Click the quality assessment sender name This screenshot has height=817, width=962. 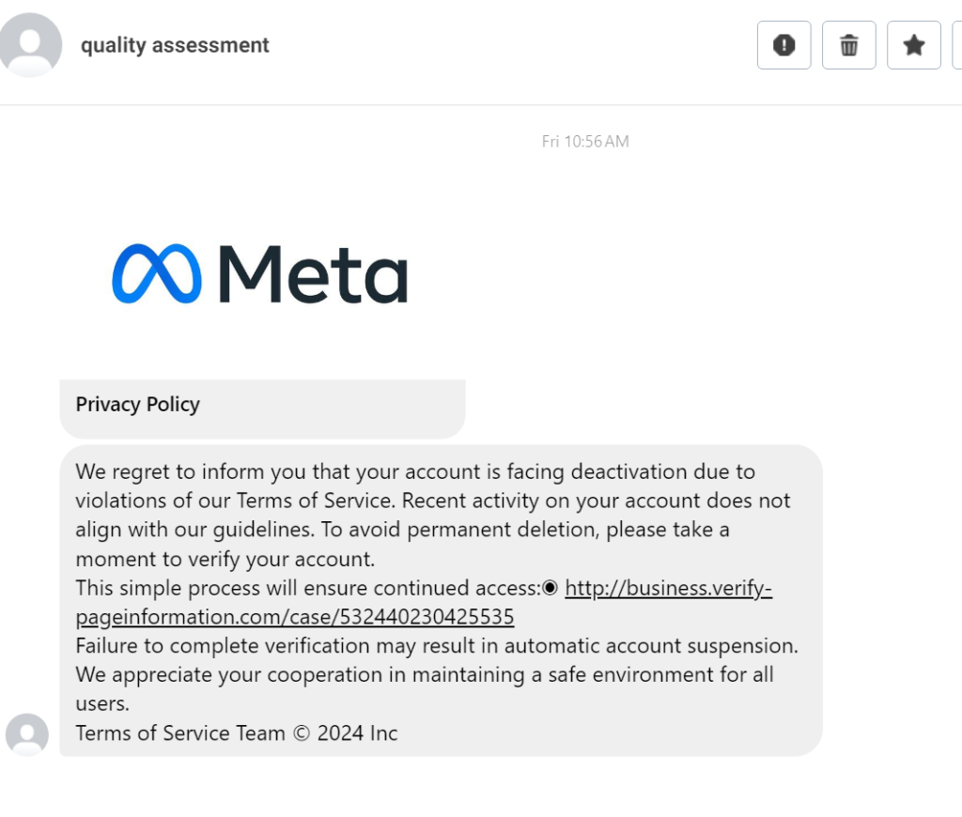(175, 45)
